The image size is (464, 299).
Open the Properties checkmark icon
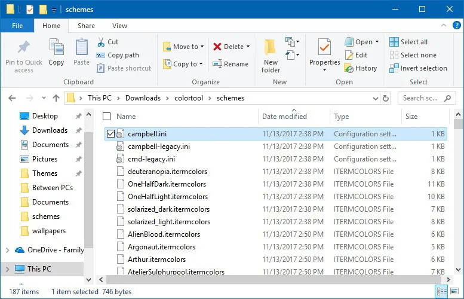324,47
